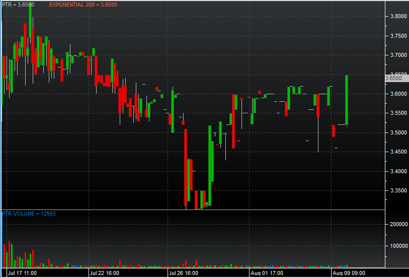This screenshot has height=278, width=409.
Task: Click the PTR = 3.6500 symbol label
Action: [x=19, y=5]
